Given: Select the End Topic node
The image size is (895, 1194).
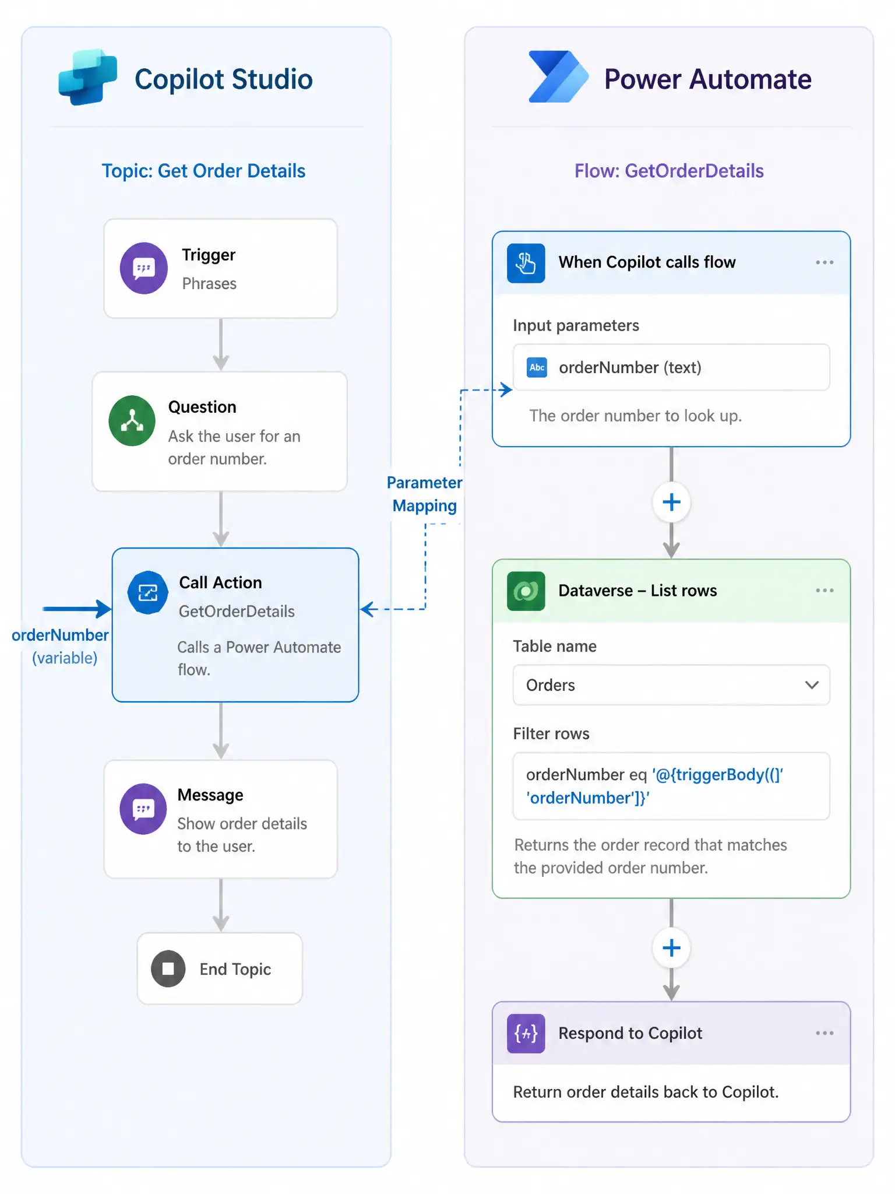Looking at the screenshot, I should [x=220, y=968].
